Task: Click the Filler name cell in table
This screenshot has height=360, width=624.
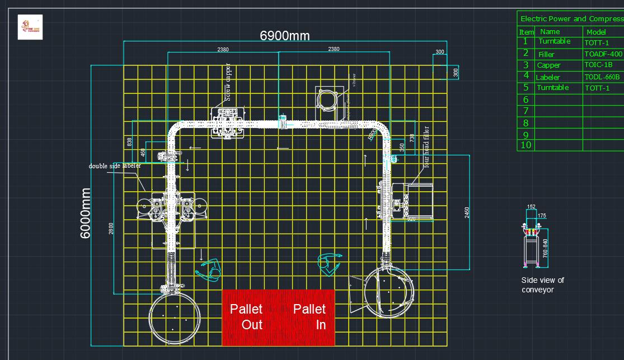Action: 546,54
